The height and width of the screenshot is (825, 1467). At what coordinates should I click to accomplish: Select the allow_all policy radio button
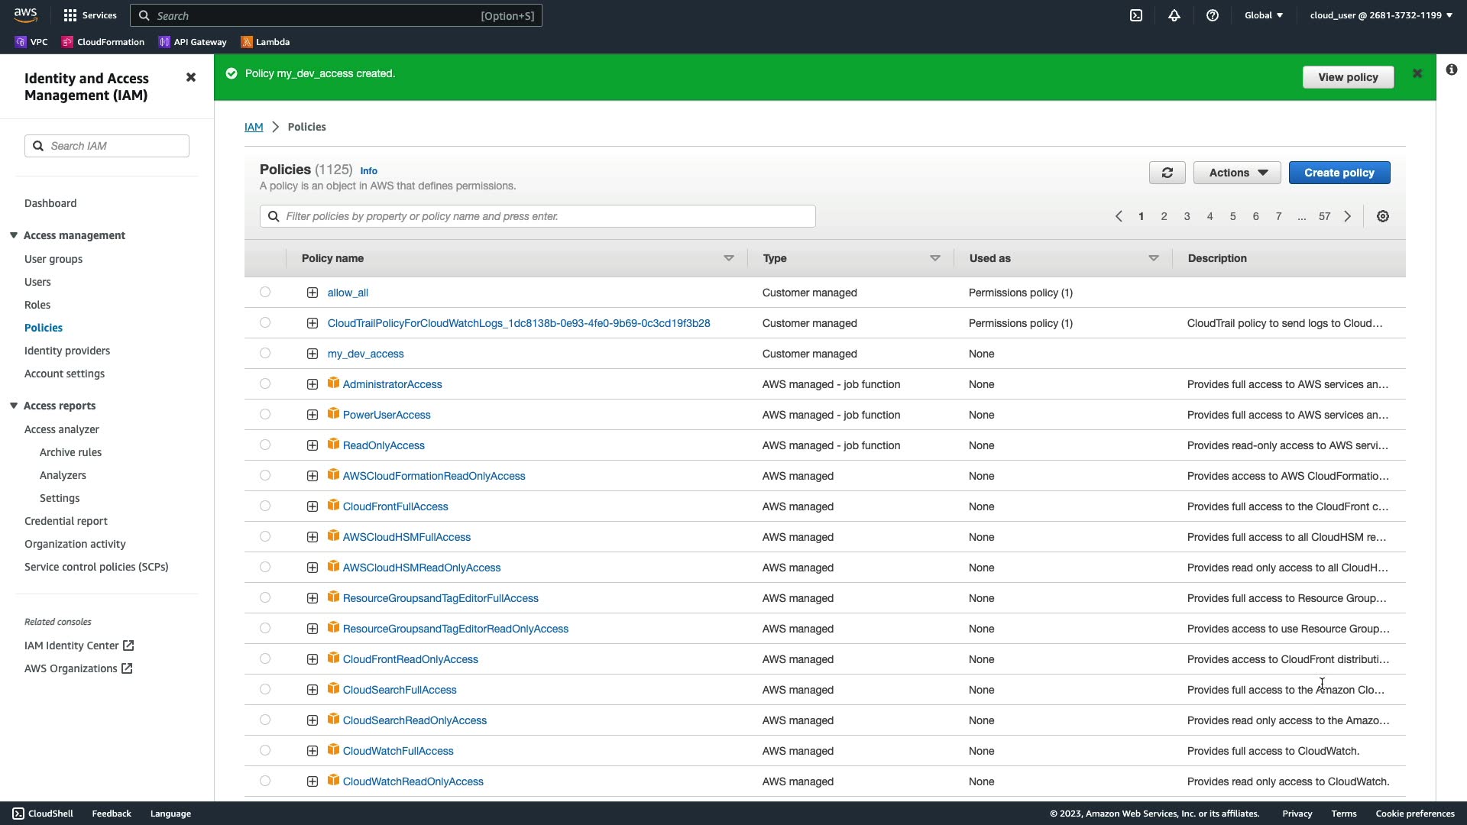265,292
